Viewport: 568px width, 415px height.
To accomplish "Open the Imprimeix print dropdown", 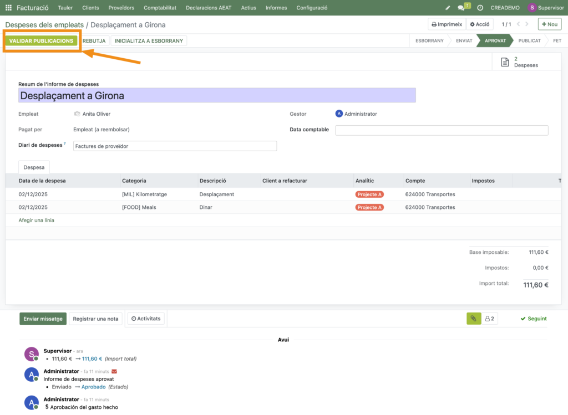I will (x=447, y=24).
